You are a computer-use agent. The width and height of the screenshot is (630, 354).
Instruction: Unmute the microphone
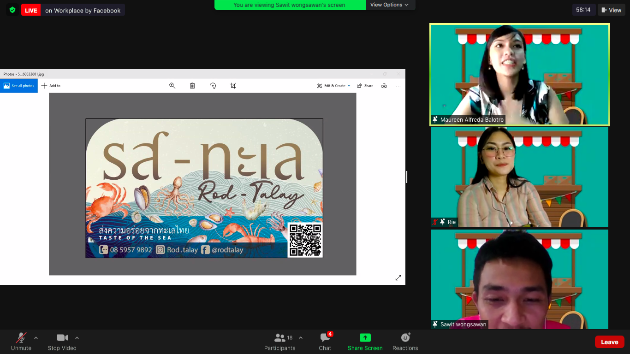(x=21, y=342)
